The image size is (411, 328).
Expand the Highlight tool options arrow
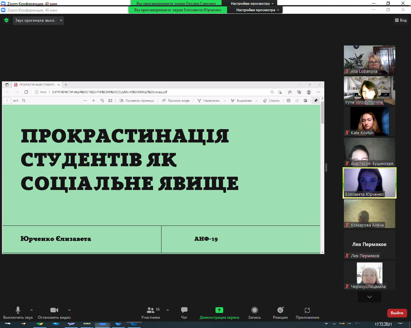[257, 101]
